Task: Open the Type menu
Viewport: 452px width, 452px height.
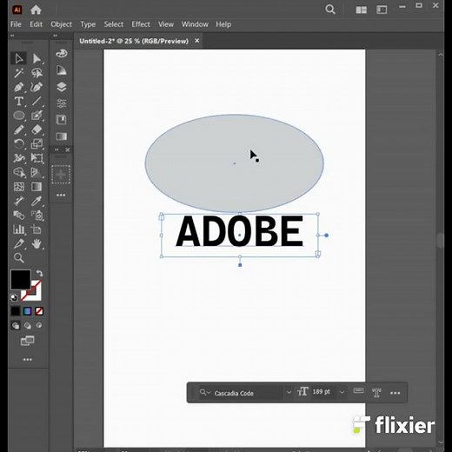Action: pyautogui.click(x=88, y=24)
